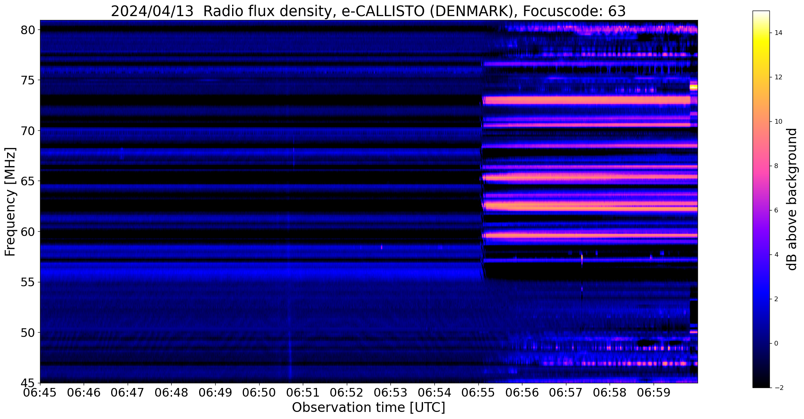Click the 'Frequency [MHz]' y-axis label

10,202
